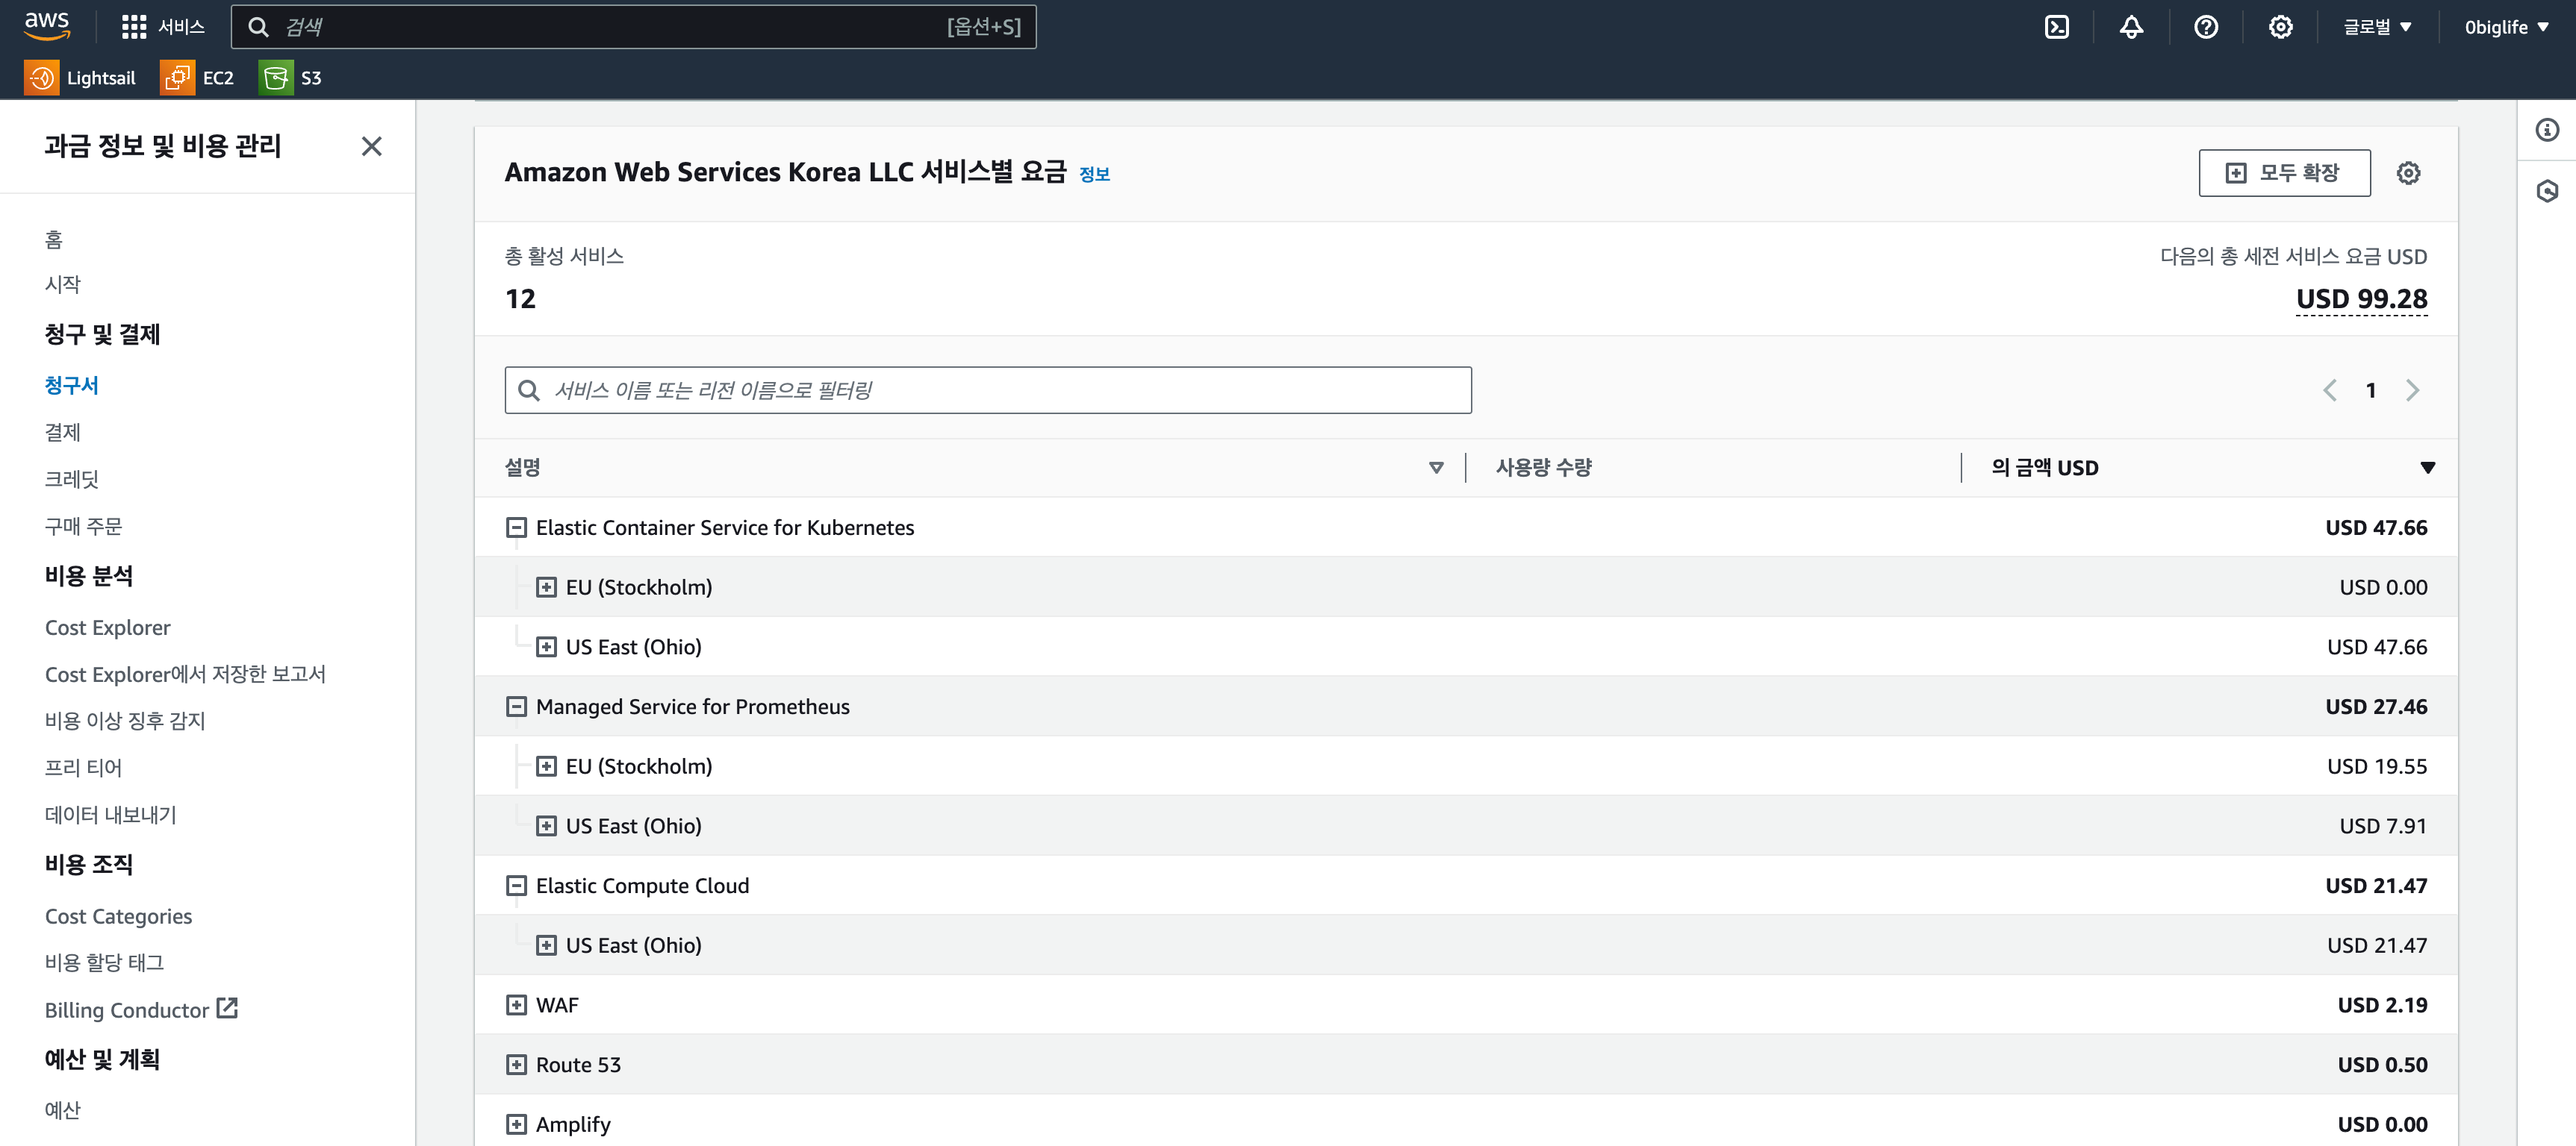2576x1146 pixels.
Task: Open 데이터 내보내기 data exports
Action: coord(110,815)
